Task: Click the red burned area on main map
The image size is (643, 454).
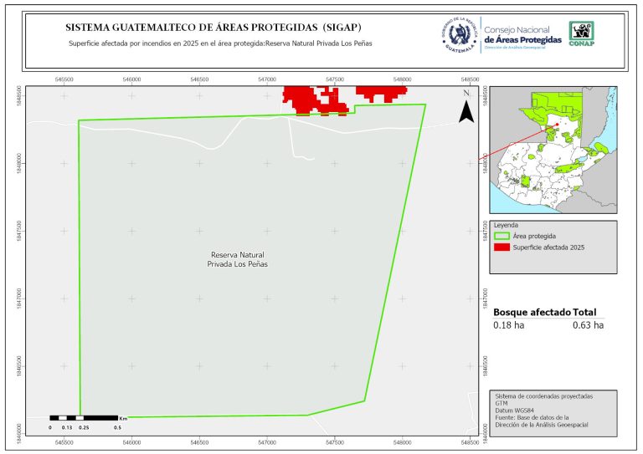Action: 312,100
